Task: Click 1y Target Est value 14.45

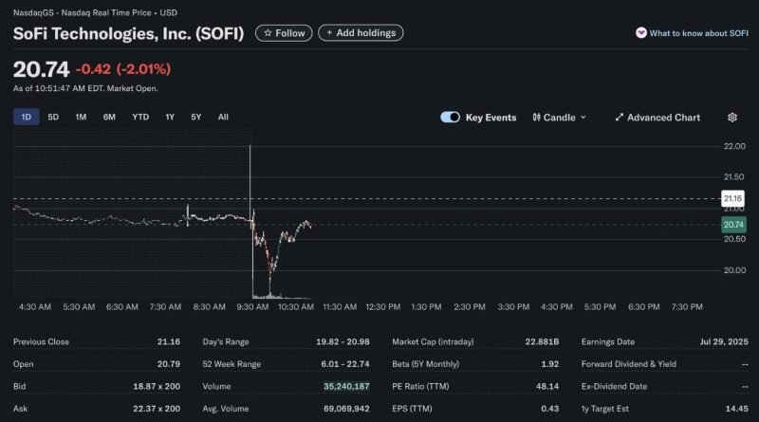Action: tap(737, 409)
